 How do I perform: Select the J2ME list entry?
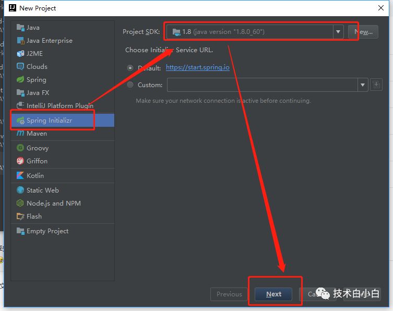[63, 53]
